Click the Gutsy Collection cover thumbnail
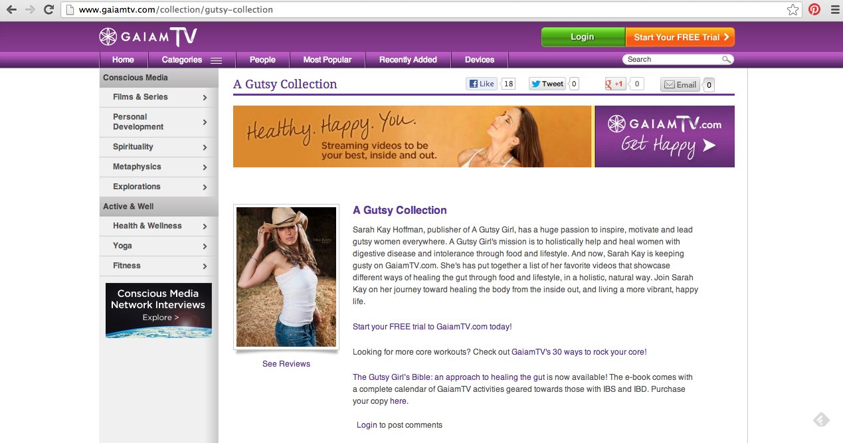 tap(286, 276)
